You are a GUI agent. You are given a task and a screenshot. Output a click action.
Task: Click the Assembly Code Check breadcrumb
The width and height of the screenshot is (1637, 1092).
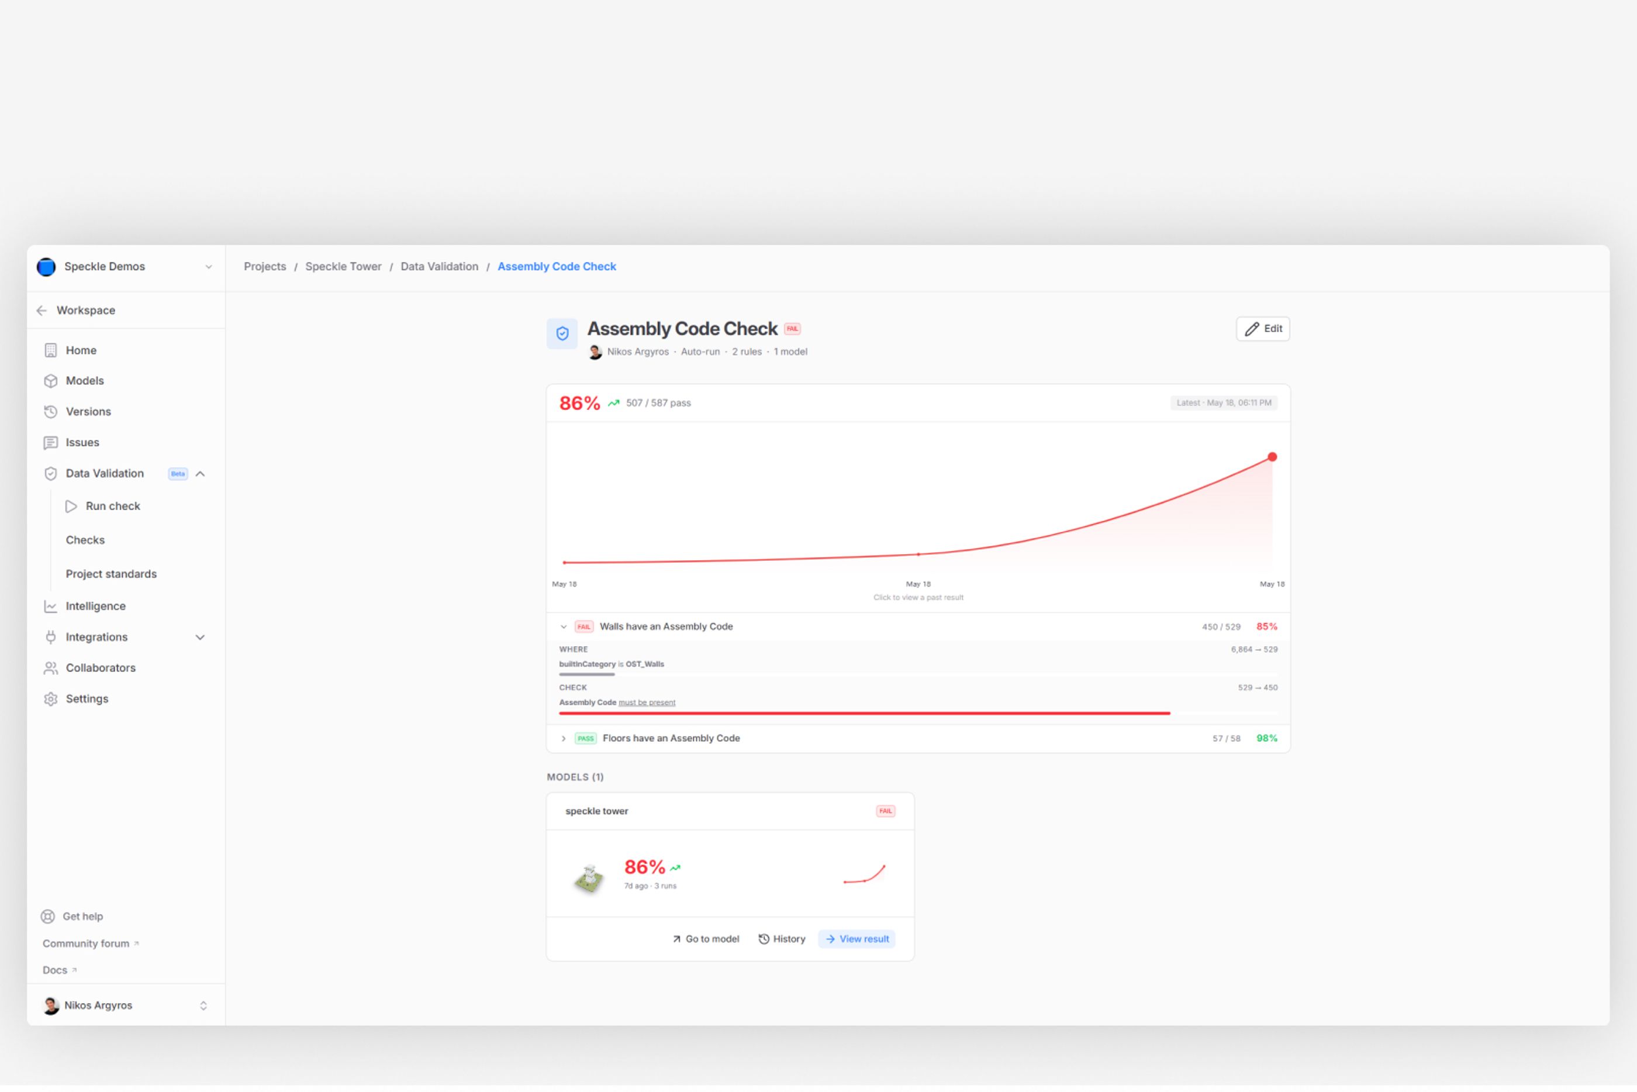pyautogui.click(x=557, y=267)
